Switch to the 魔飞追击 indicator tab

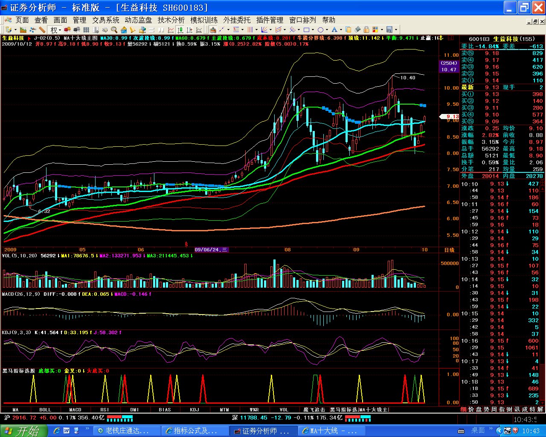(314, 410)
